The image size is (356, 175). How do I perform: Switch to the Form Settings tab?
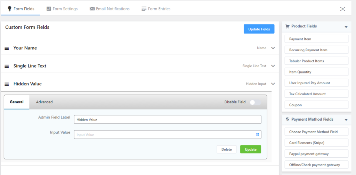pyautogui.click(x=62, y=9)
